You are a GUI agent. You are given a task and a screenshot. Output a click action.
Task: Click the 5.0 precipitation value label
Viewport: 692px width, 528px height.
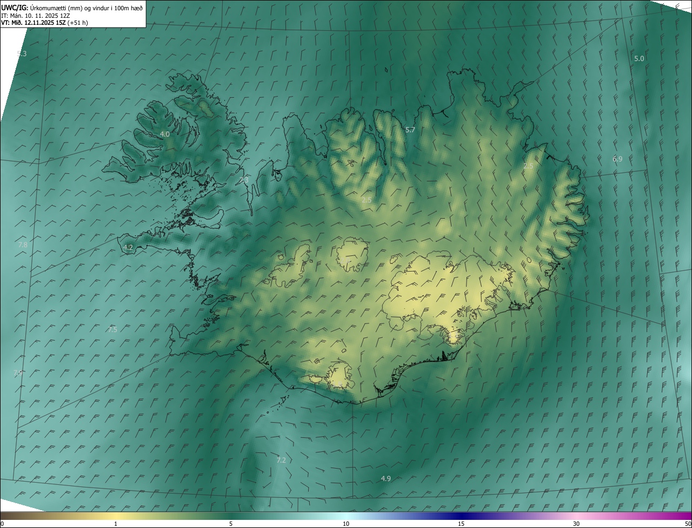(639, 58)
